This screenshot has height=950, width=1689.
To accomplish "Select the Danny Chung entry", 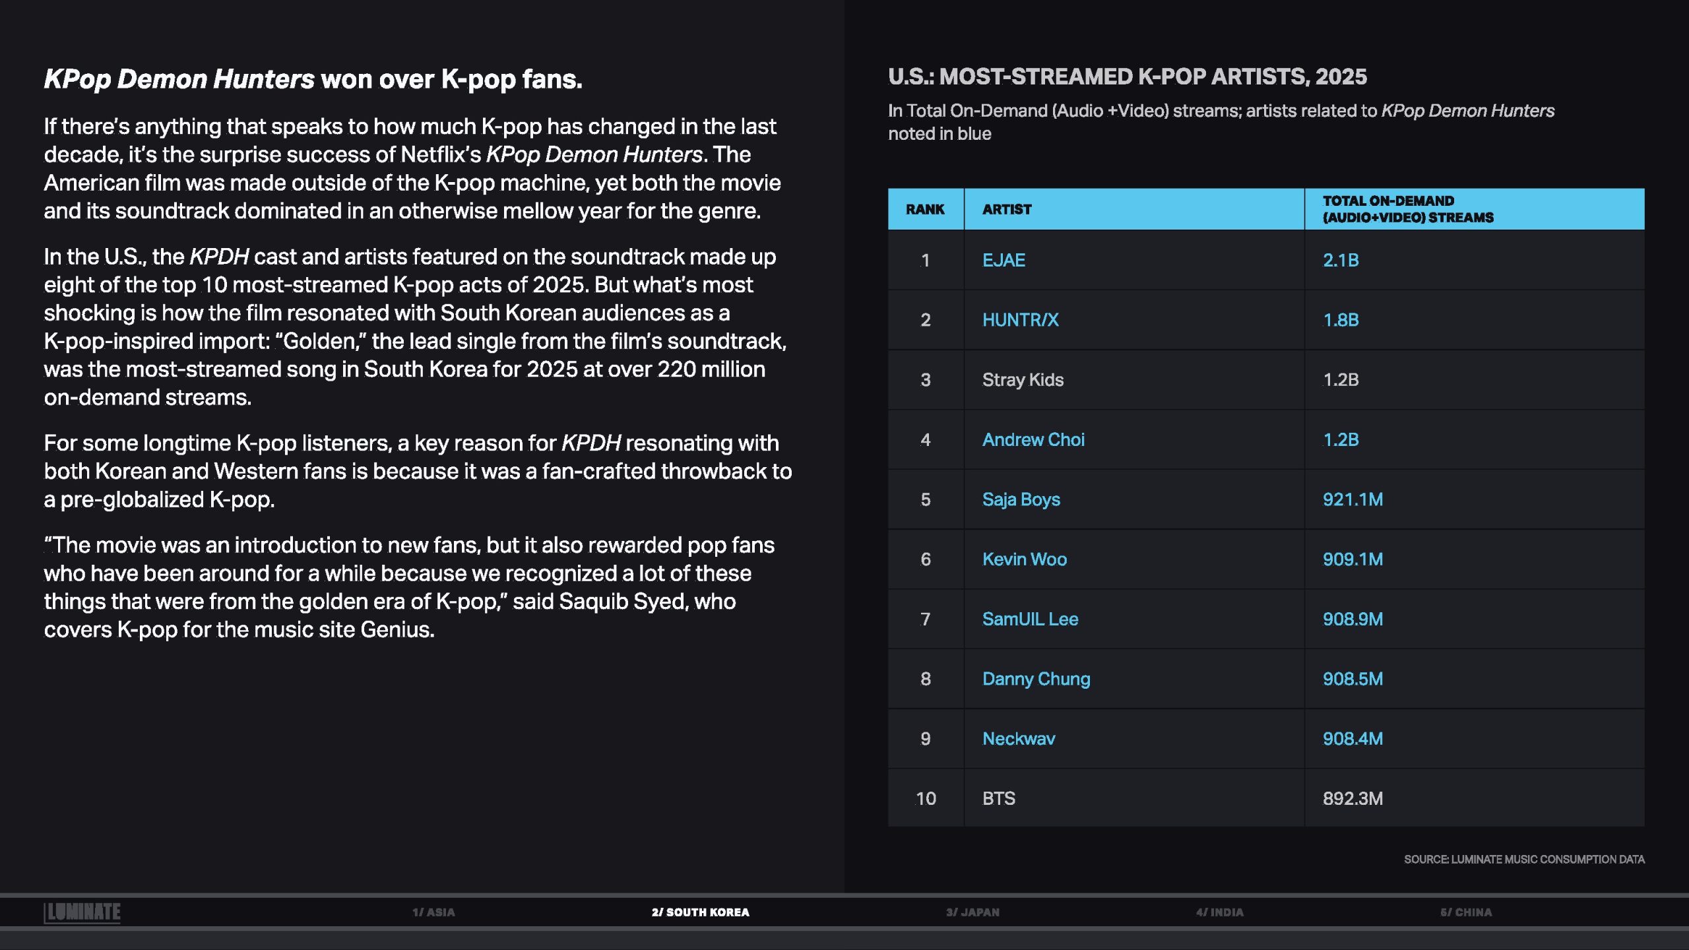I will [1036, 679].
